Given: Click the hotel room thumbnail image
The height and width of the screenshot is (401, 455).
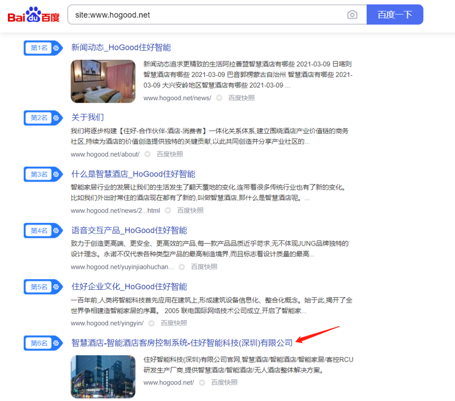Looking at the screenshot, I should click(x=103, y=81).
